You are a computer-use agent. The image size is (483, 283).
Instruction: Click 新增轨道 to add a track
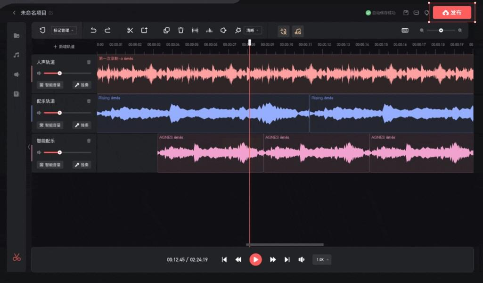(64, 47)
